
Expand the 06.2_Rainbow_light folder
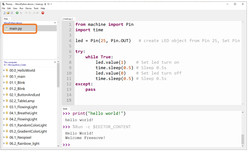pyautogui.click(x=4, y=143)
